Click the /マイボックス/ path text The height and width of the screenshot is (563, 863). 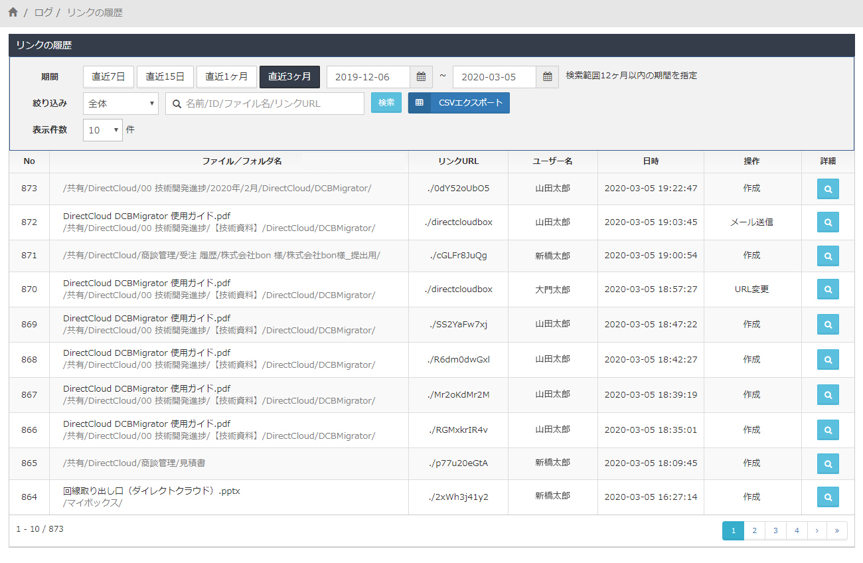92,503
